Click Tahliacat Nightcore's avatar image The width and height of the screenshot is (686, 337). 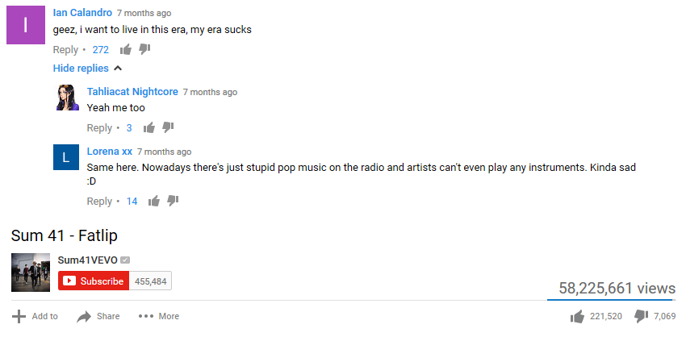pyautogui.click(x=66, y=98)
